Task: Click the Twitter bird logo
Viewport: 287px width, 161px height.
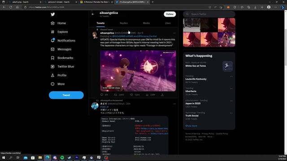Action: click(x=53, y=14)
